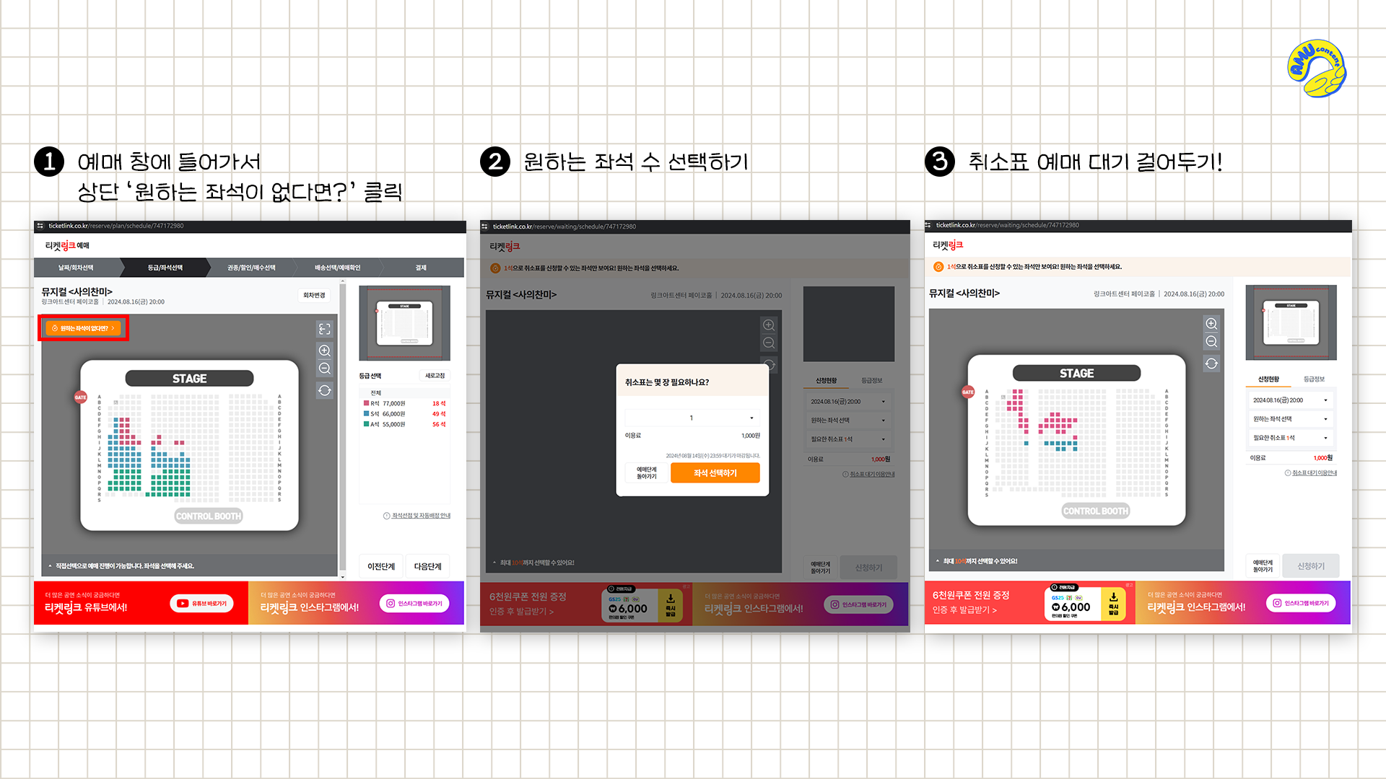Click the 취소표 대기 이용안내 link in third screenshot
The width and height of the screenshot is (1386, 779).
[x=1314, y=473]
